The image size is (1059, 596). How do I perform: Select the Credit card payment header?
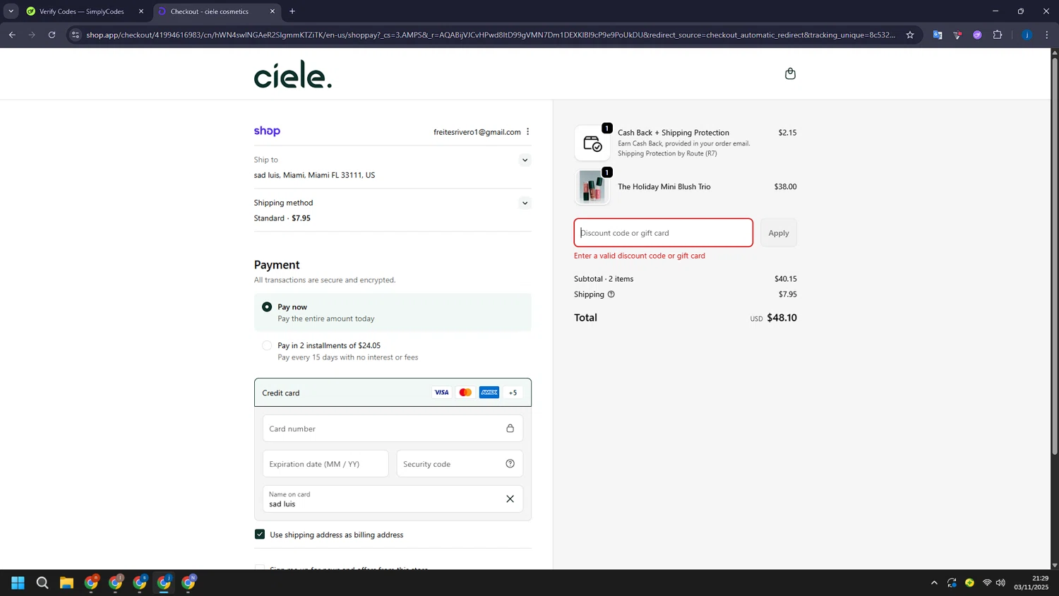coord(393,393)
